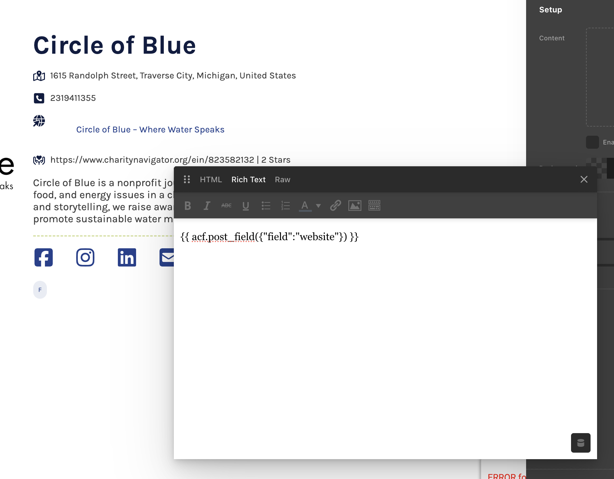Click inside the editor text area
614x479 pixels.
[385, 338]
